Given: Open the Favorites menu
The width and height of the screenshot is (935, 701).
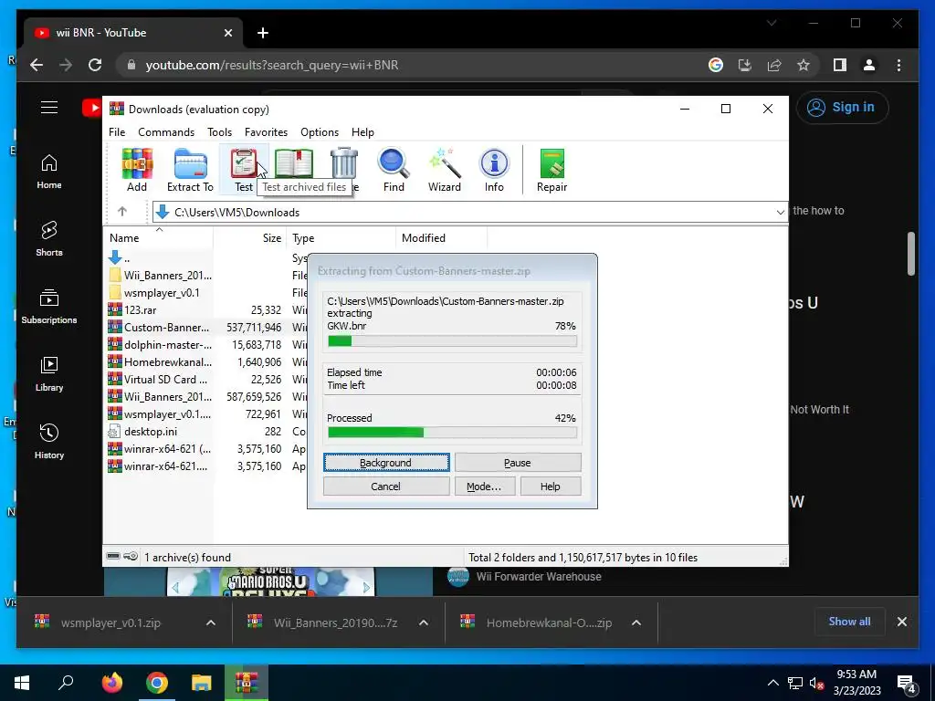Looking at the screenshot, I should [266, 132].
